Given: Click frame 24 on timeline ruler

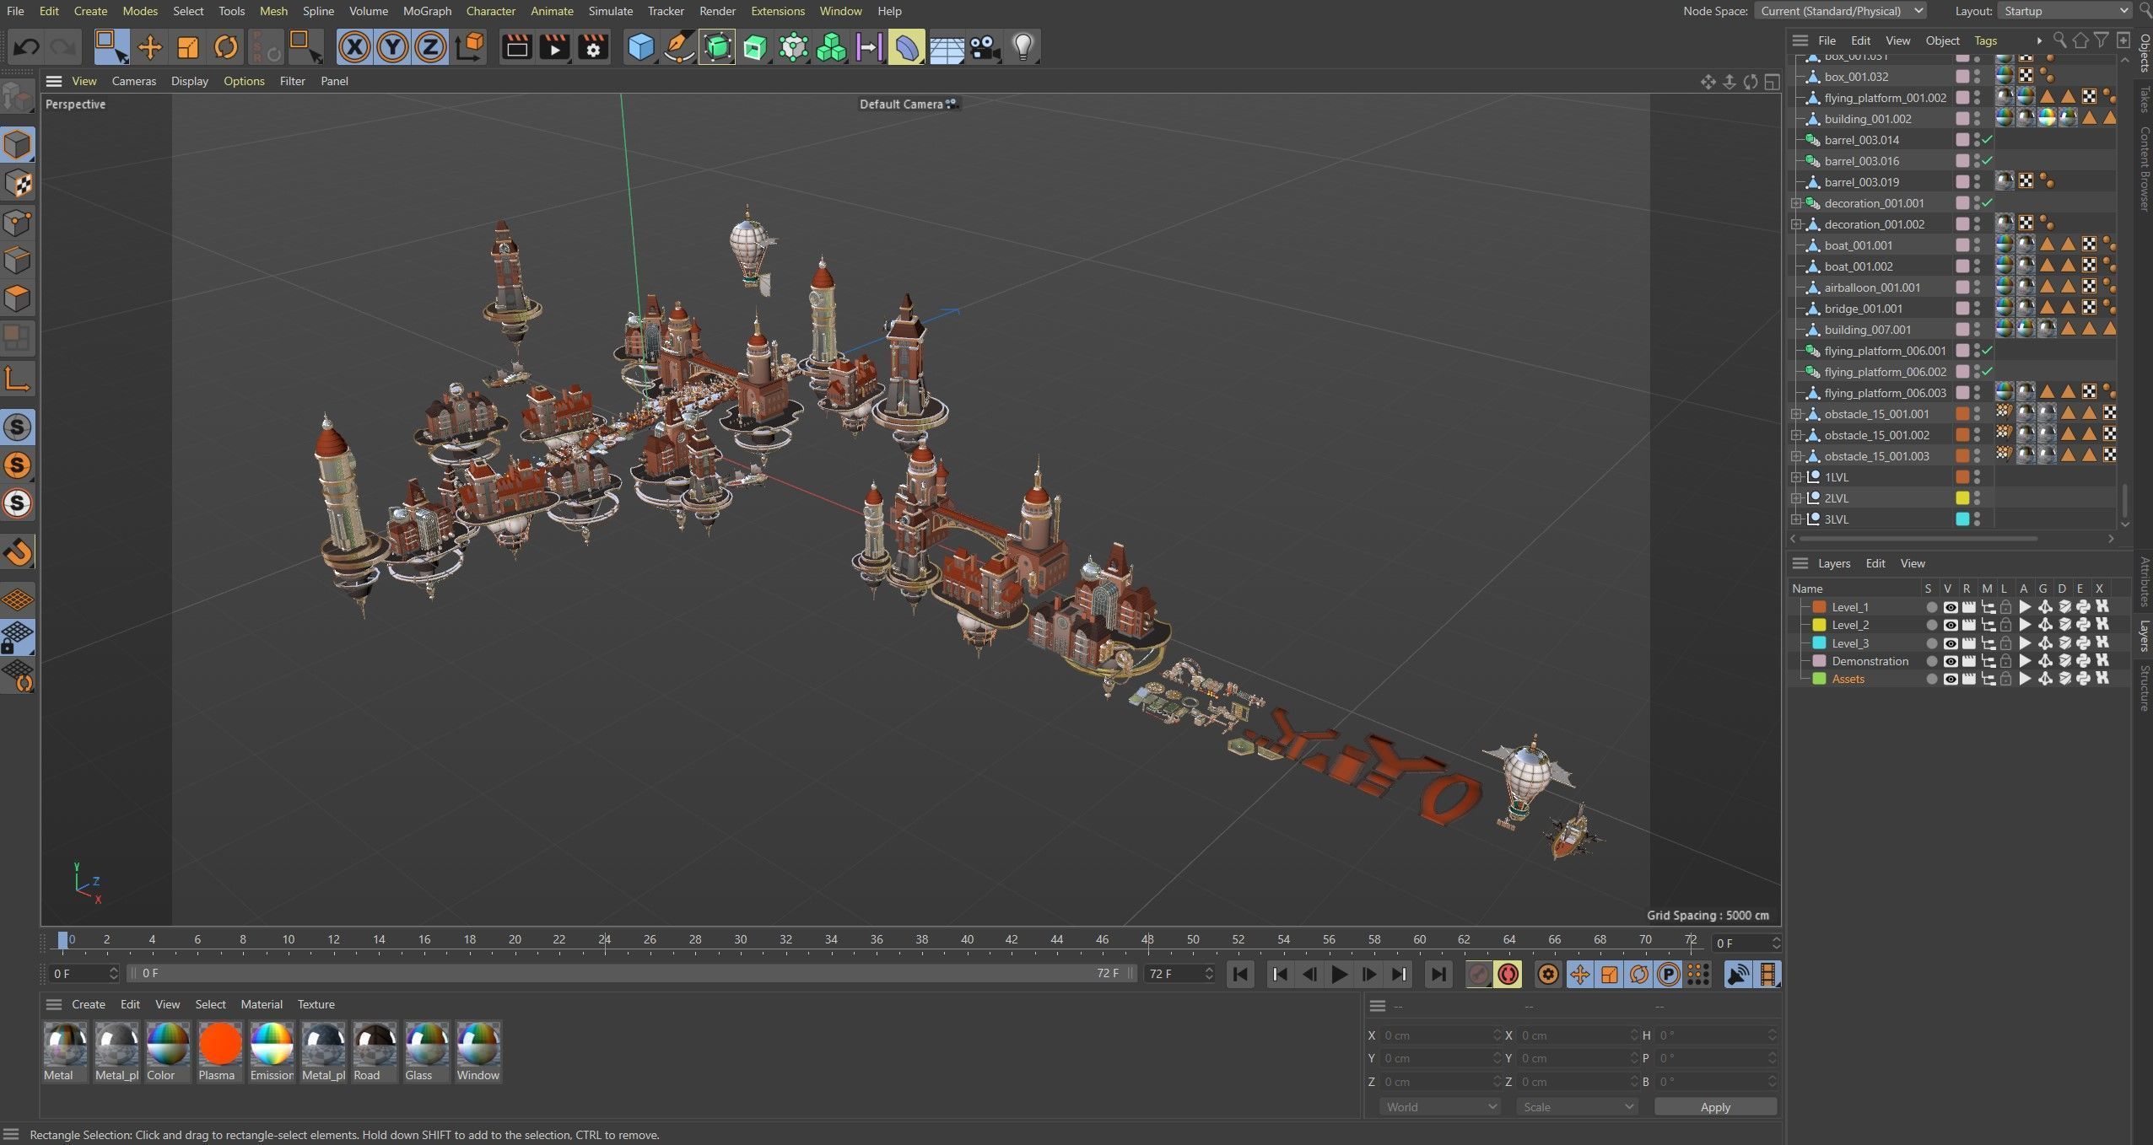Looking at the screenshot, I should (605, 939).
